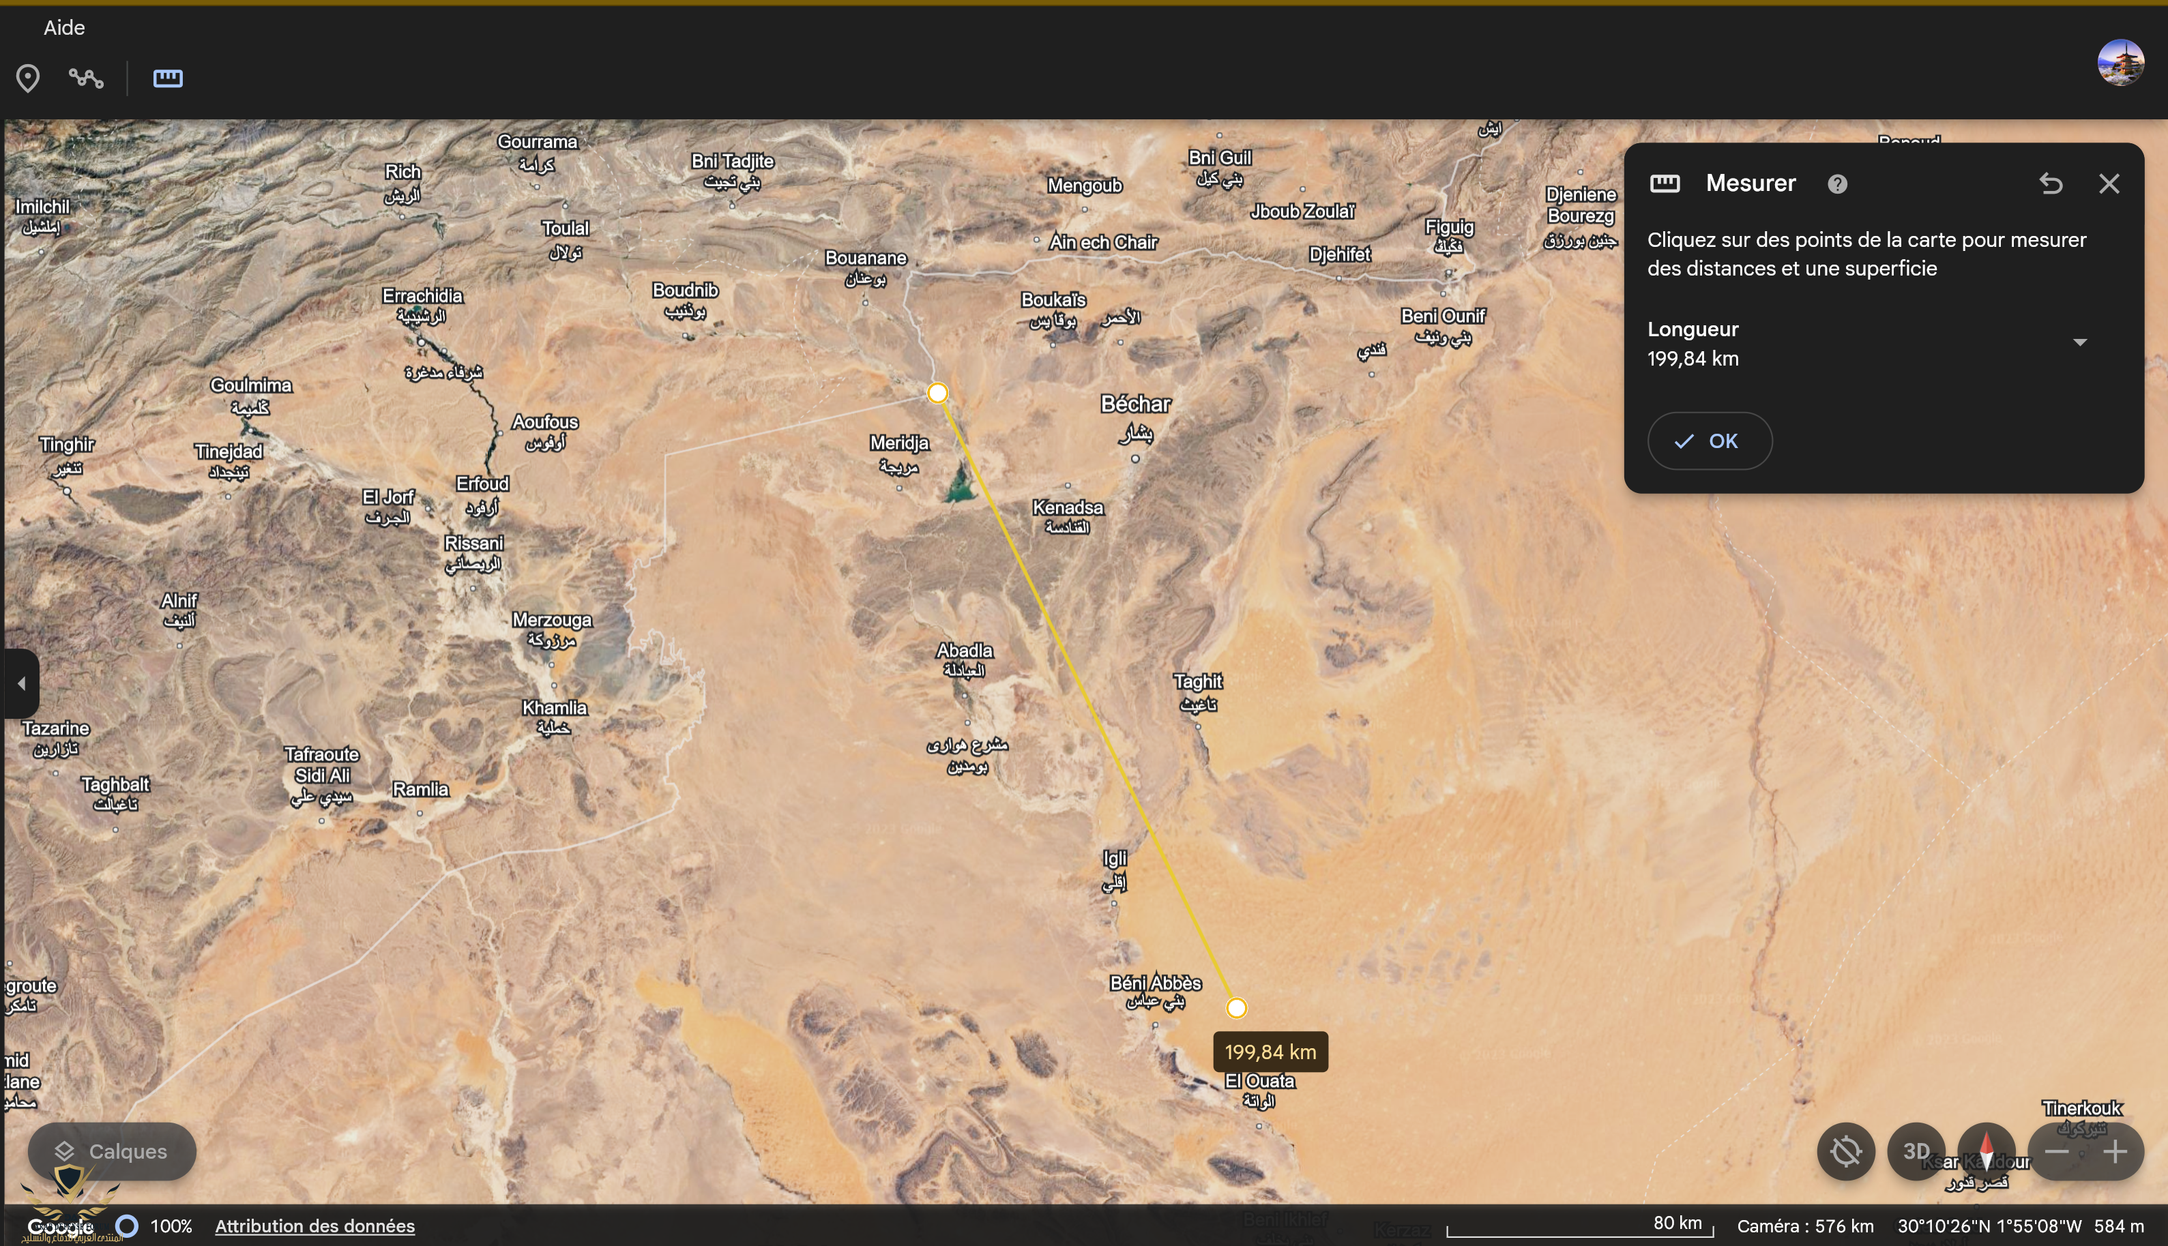Screen dimensions: 2168x1246
Task: Click the OK button in Mesurer panel
Action: click(x=1710, y=441)
